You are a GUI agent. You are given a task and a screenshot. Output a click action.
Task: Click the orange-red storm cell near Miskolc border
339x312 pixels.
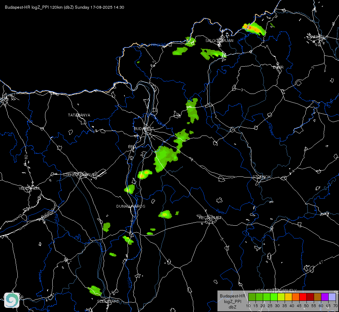coord(254,29)
